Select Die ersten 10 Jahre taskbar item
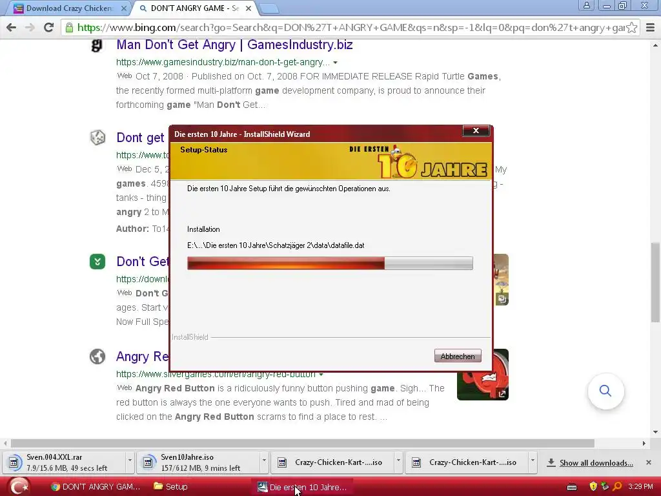Image resolution: width=661 pixels, height=496 pixels. click(303, 487)
